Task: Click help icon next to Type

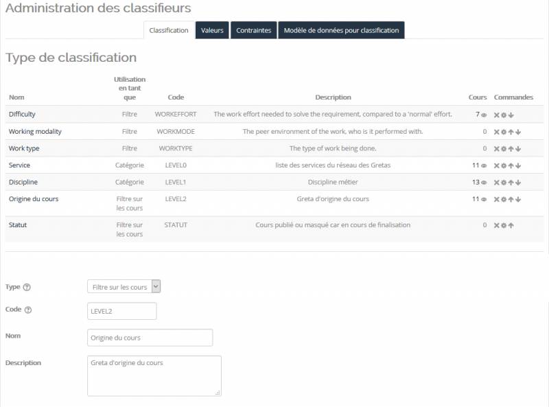Action: coord(27,287)
